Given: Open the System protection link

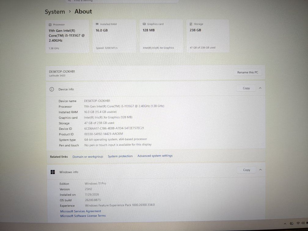Looking at the screenshot, I should coord(120,156).
